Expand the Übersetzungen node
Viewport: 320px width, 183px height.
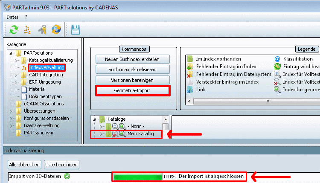click(11, 111)
